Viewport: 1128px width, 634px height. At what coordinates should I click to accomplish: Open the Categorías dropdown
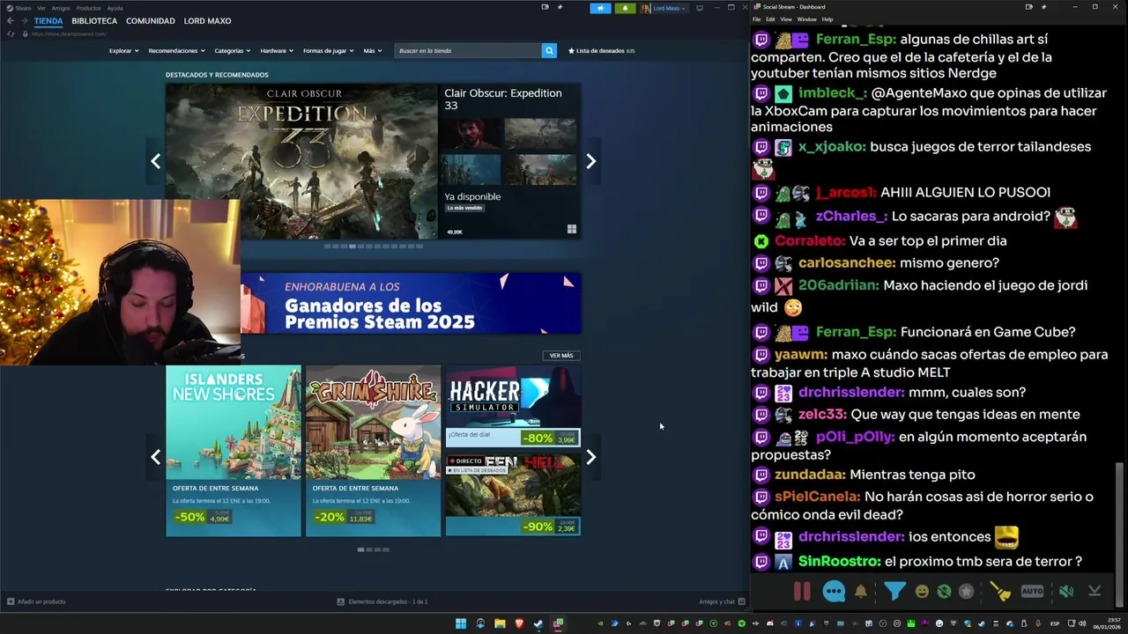coord(232,51)
